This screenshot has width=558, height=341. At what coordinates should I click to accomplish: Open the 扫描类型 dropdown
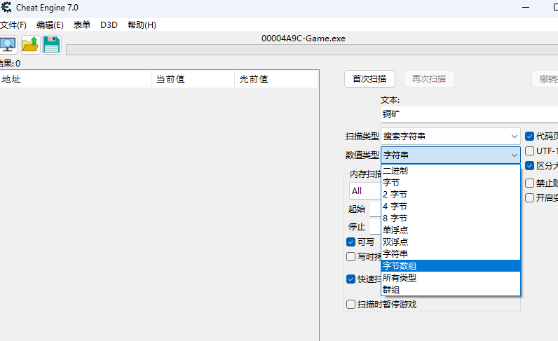tap(451, 137)
